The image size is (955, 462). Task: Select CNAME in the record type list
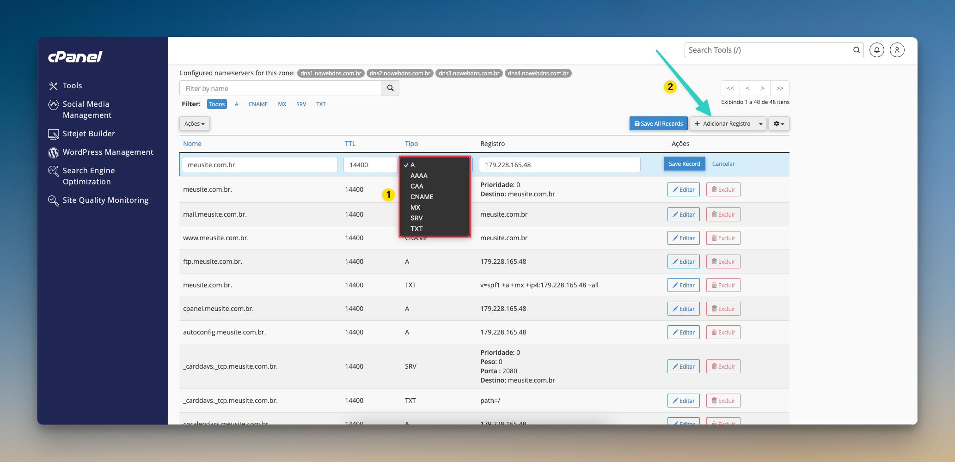[422, 197]
